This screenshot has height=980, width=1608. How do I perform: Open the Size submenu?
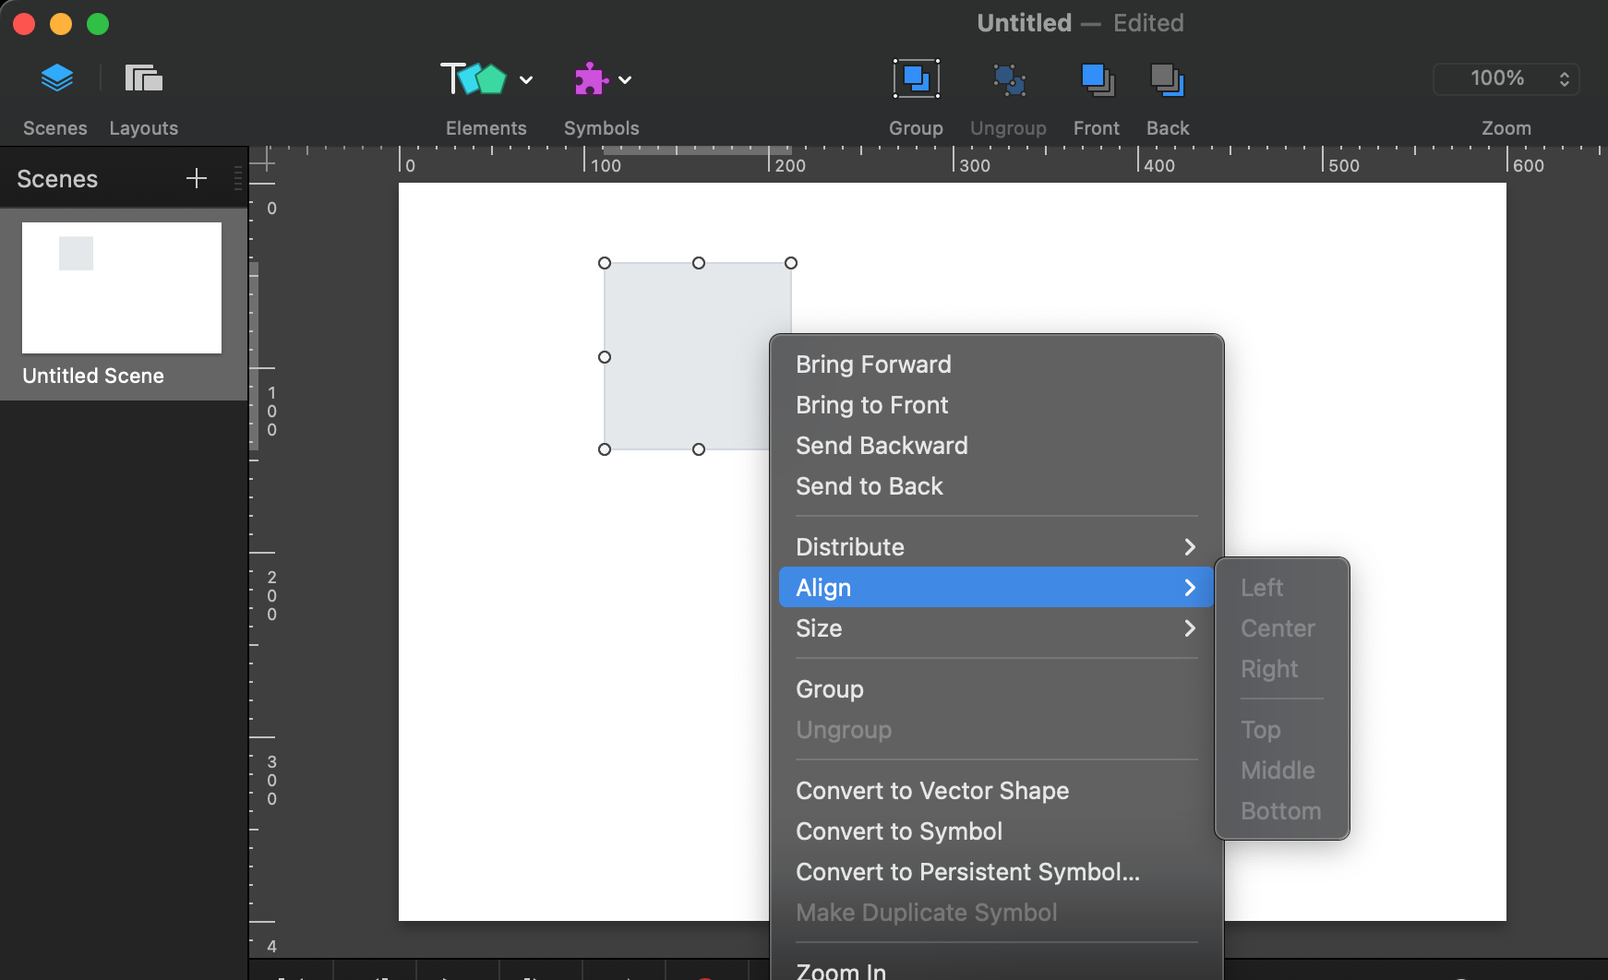[923, 628]
